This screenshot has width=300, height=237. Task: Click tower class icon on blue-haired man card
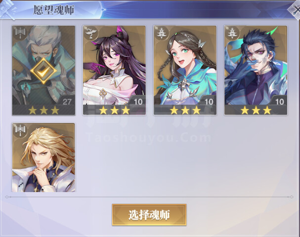[232, 33]
